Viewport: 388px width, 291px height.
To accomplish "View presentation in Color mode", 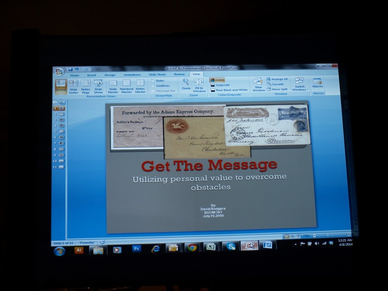I will point(217,80).
